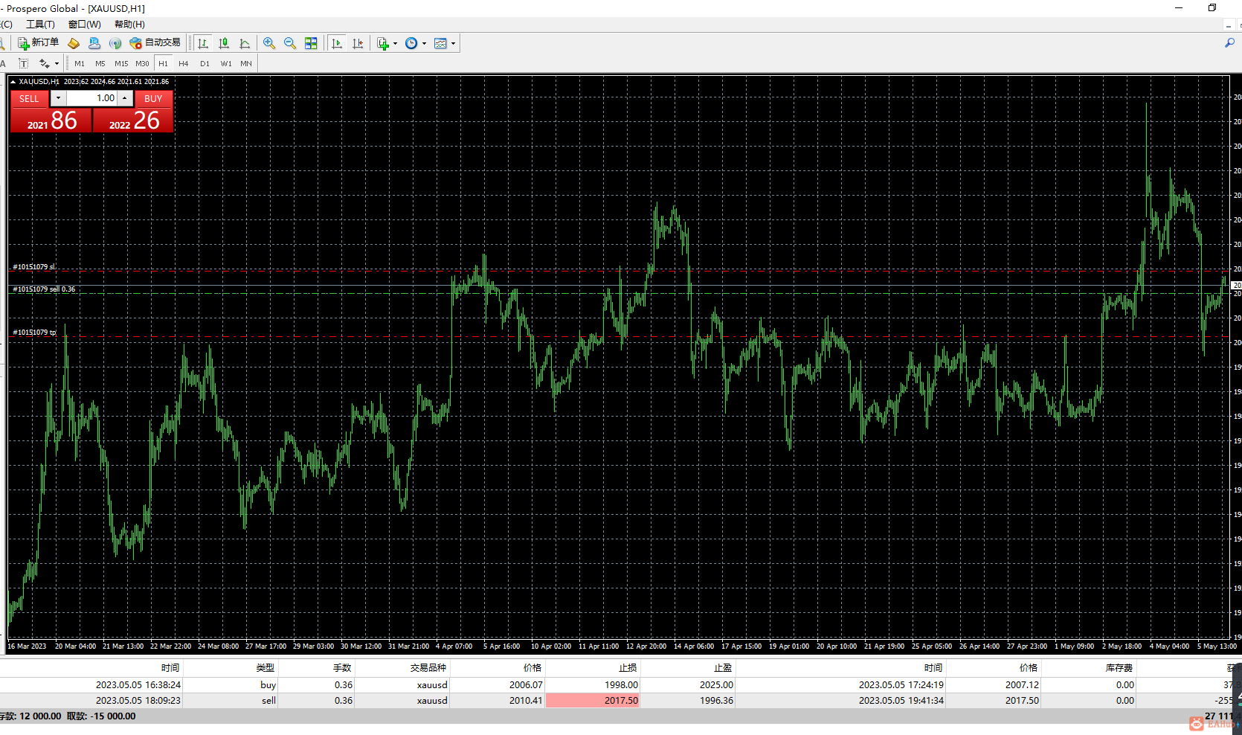Screen dimensions: 1242x735
Task: Switch to M15 timeframe
Action: [121, 63]
